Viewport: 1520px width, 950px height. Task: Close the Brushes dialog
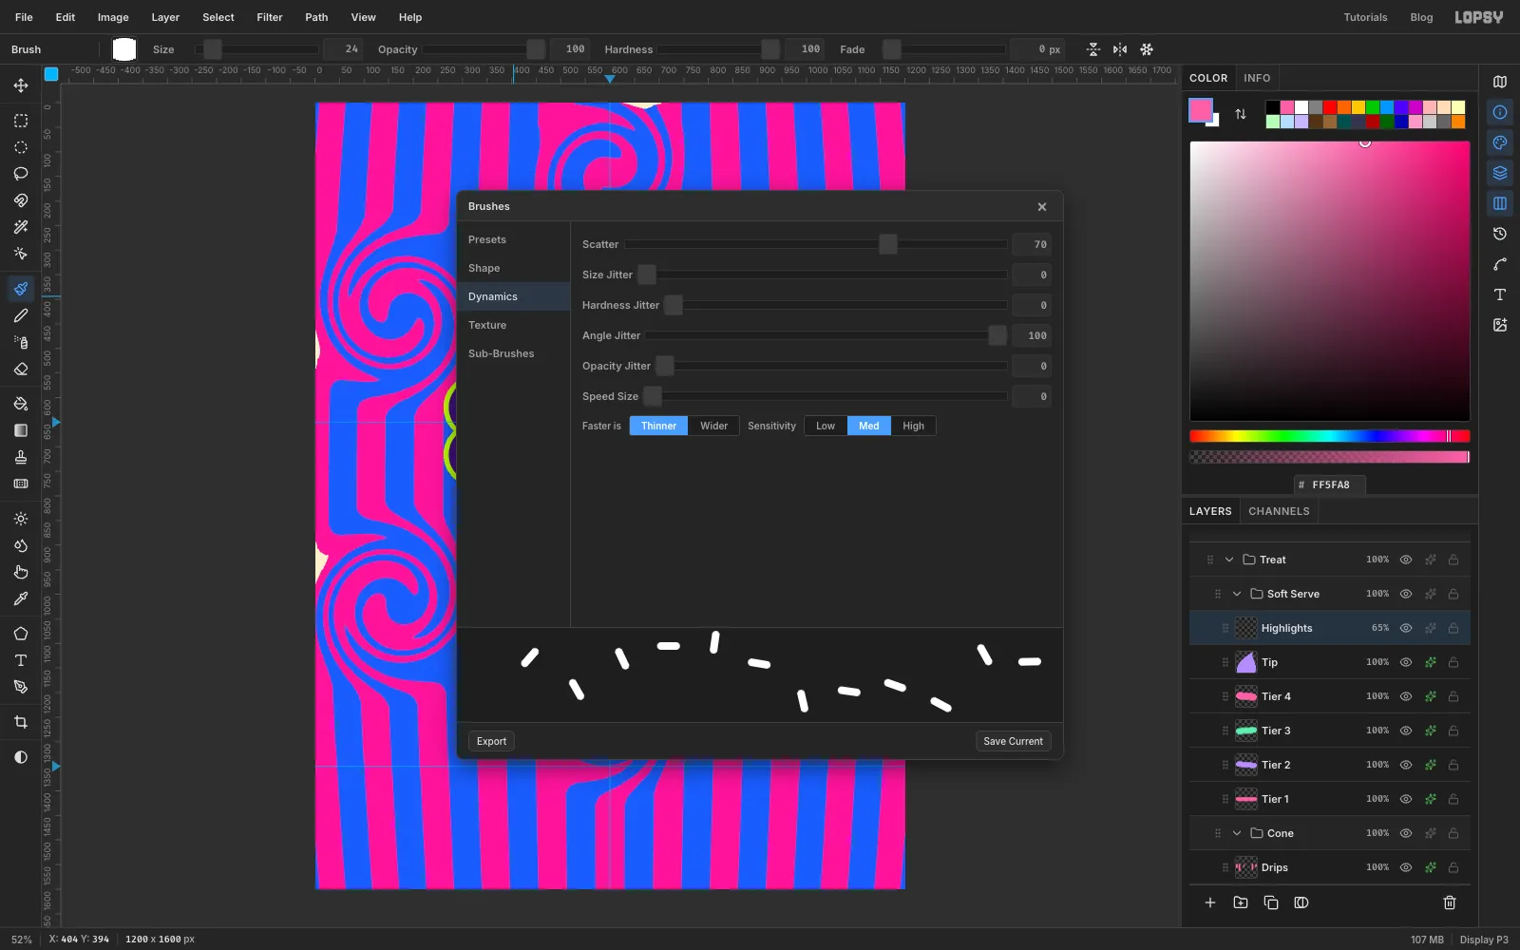click(1042, 207)
